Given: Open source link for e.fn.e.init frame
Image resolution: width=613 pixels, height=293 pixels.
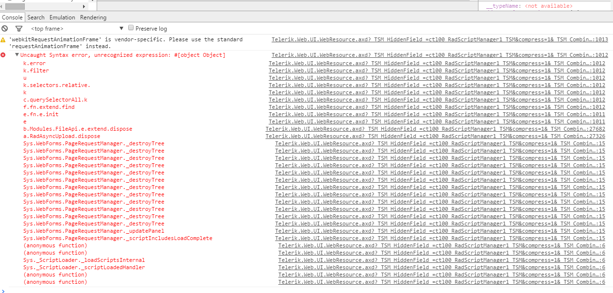Looking at the screenshot, I should tap(437, 114).
